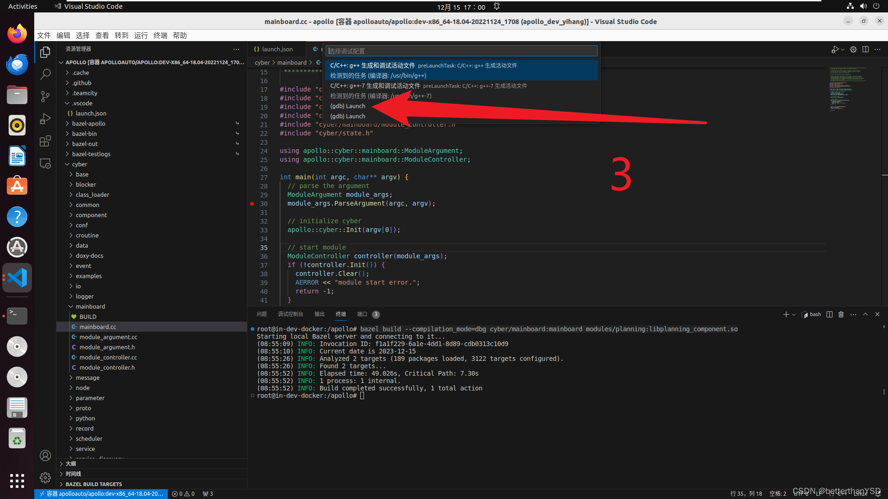Open the 编辑 menu

click(x=63, y=36)
